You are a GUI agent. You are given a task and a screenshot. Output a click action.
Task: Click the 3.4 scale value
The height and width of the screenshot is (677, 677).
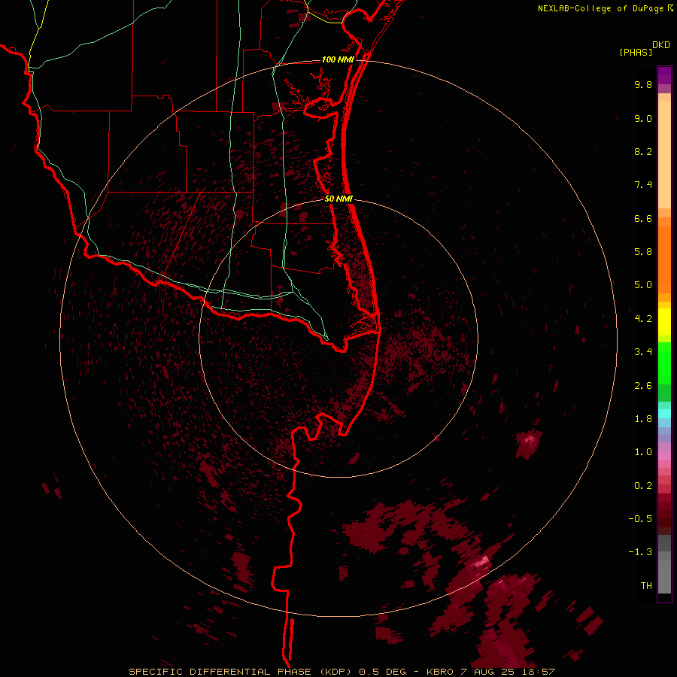point(643,352)
